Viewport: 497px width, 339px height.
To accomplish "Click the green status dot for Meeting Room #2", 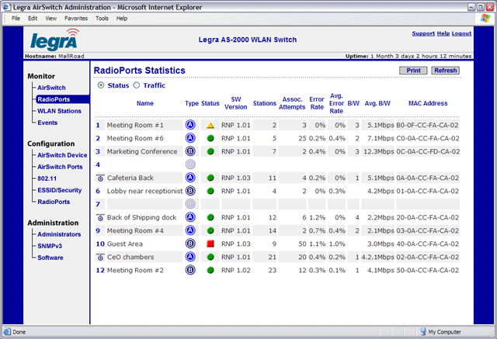I will click(x=210, y=270).
